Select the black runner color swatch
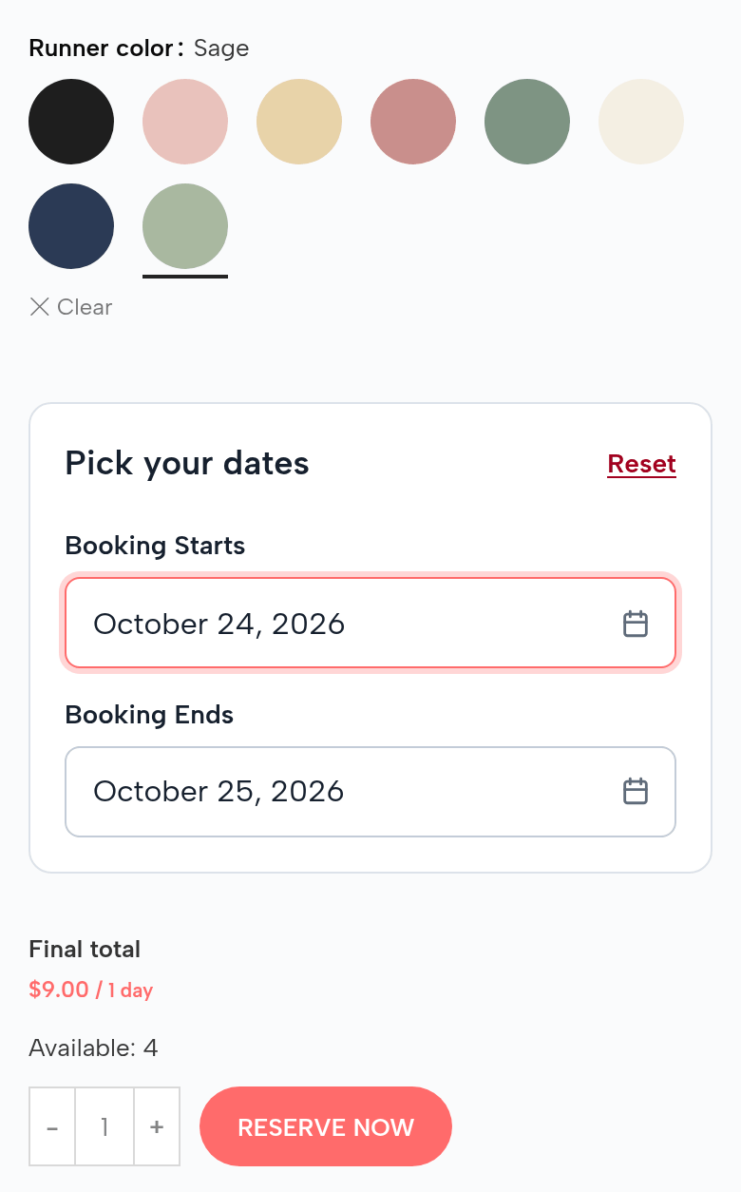The height and width of the screenshot is (1192, 741). [x=71, y=122]
